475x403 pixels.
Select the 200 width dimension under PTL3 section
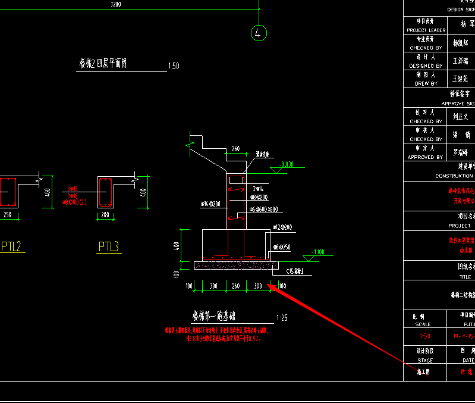point(105,215)
